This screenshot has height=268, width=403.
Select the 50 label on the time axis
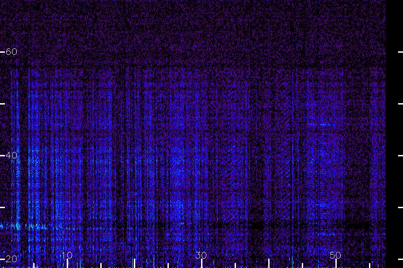pyautogui.click(x=335, y=255)
